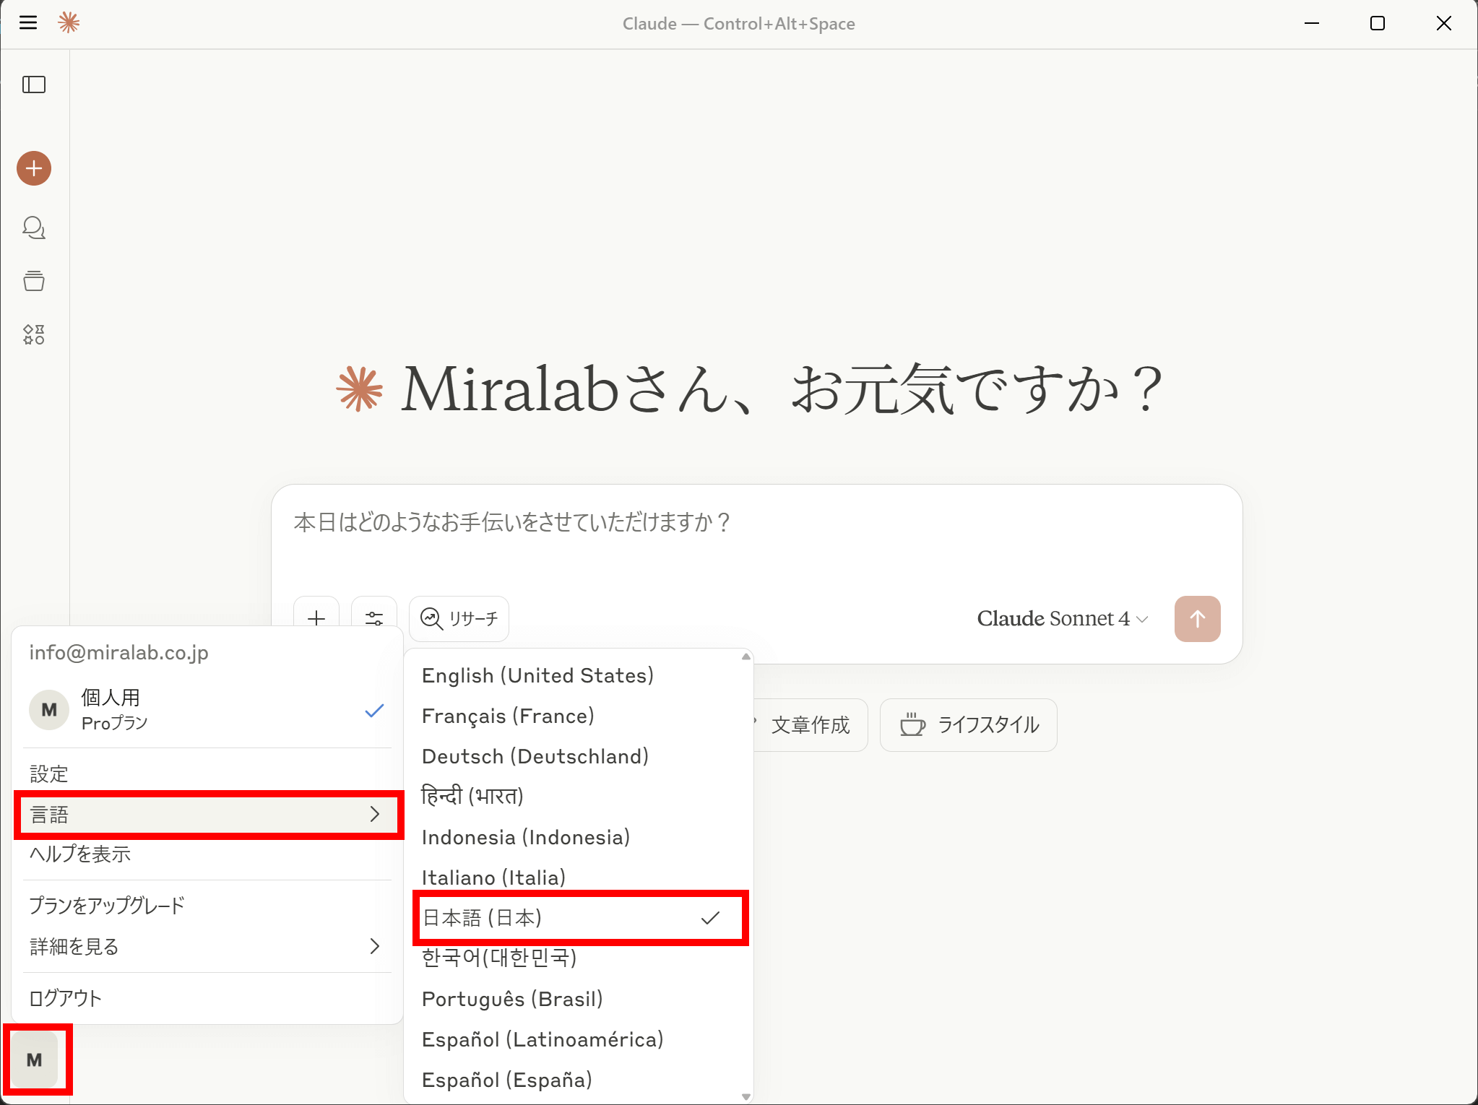Select the 文章作成 suggestion chip

tap(811, 724)
